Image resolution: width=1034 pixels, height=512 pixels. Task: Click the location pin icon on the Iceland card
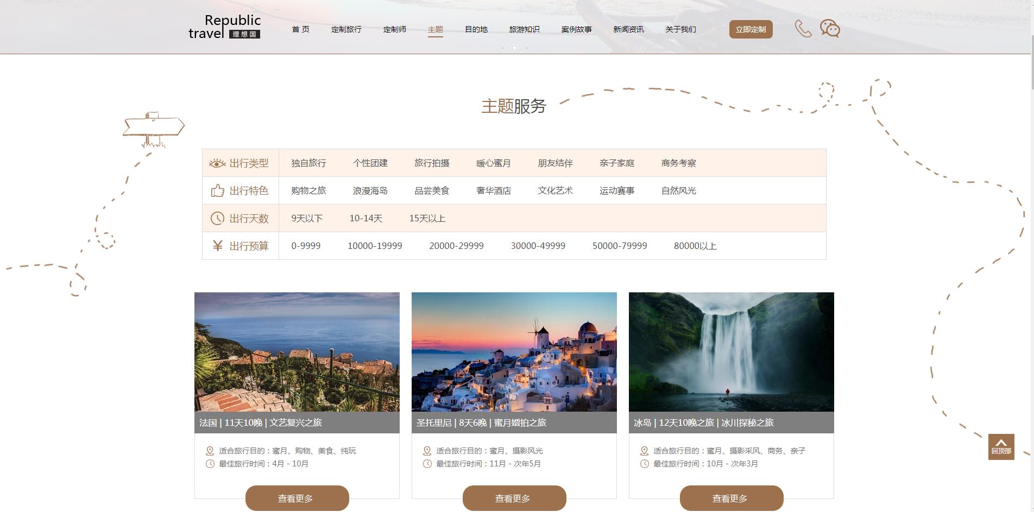click(644, 450)
